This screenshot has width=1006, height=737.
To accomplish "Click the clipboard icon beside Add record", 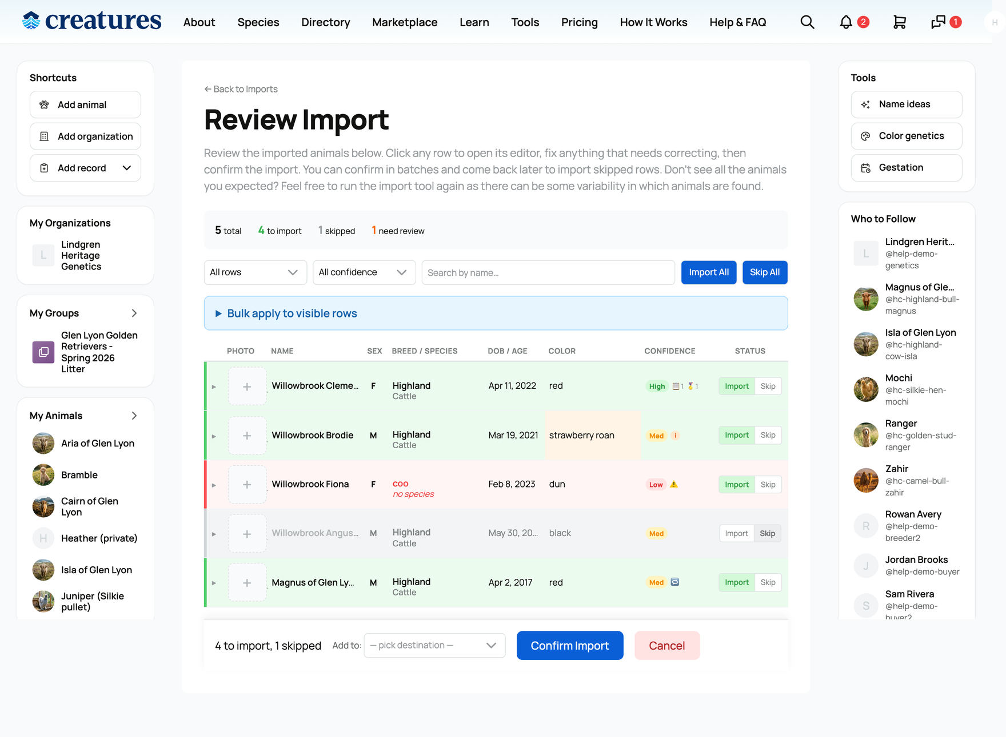I will [x=44, y=168].
